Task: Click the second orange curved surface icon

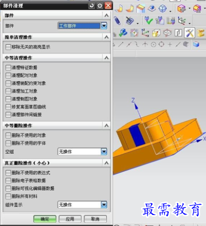Action: click(x=130, y=8)
